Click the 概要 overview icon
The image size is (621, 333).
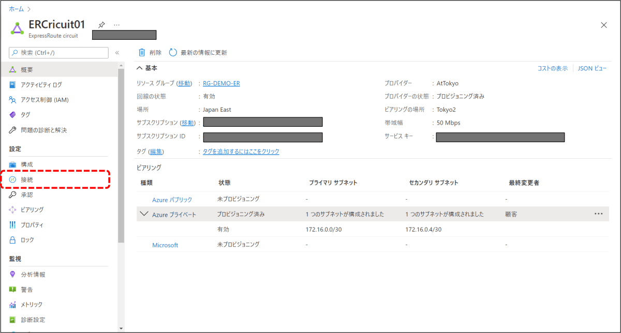[x=13, y=70]
